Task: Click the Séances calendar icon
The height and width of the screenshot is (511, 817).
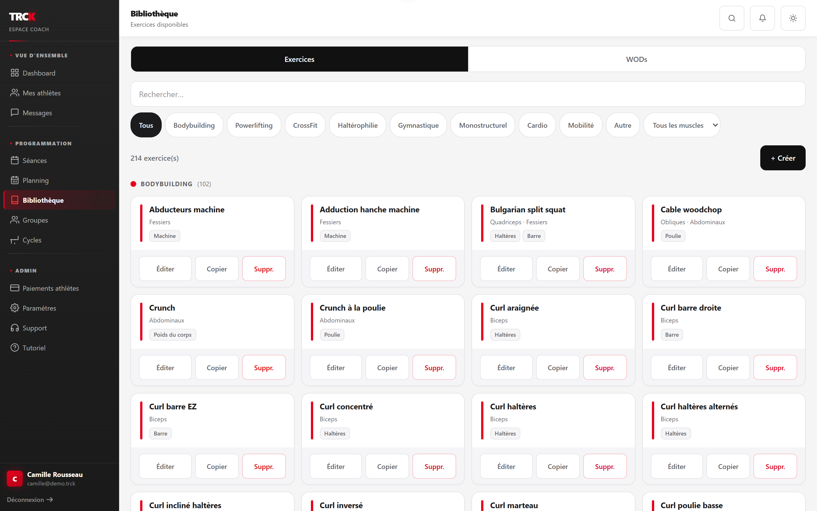Action: [x=14, y=160]
